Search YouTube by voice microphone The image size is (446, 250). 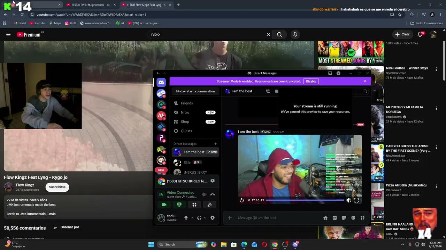pyautogui.click(x=295, y=34)
